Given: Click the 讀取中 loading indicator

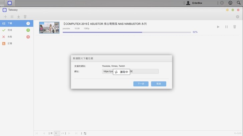Looking at the screenshot, I should click(x=121, y=72).
